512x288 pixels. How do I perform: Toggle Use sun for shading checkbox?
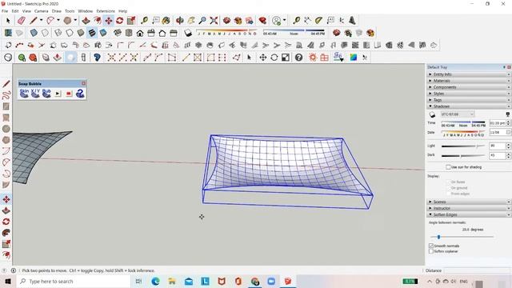click(x=448, y=167)
